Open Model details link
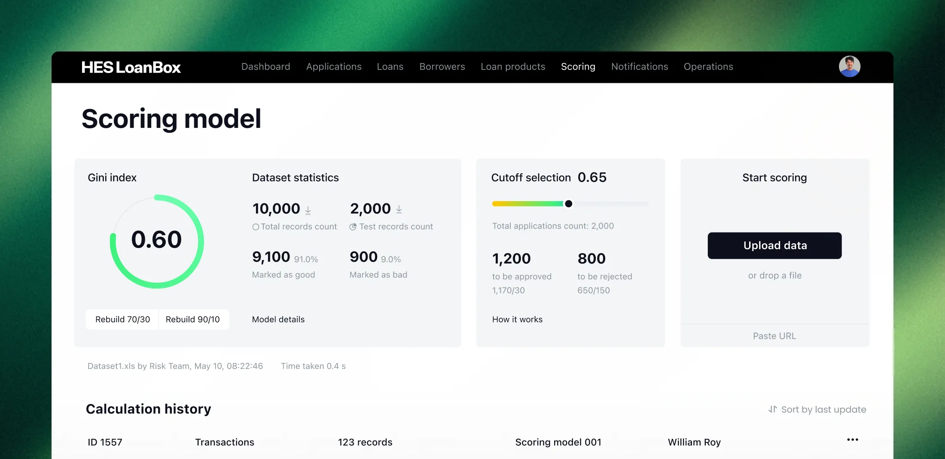 point(278,320)
